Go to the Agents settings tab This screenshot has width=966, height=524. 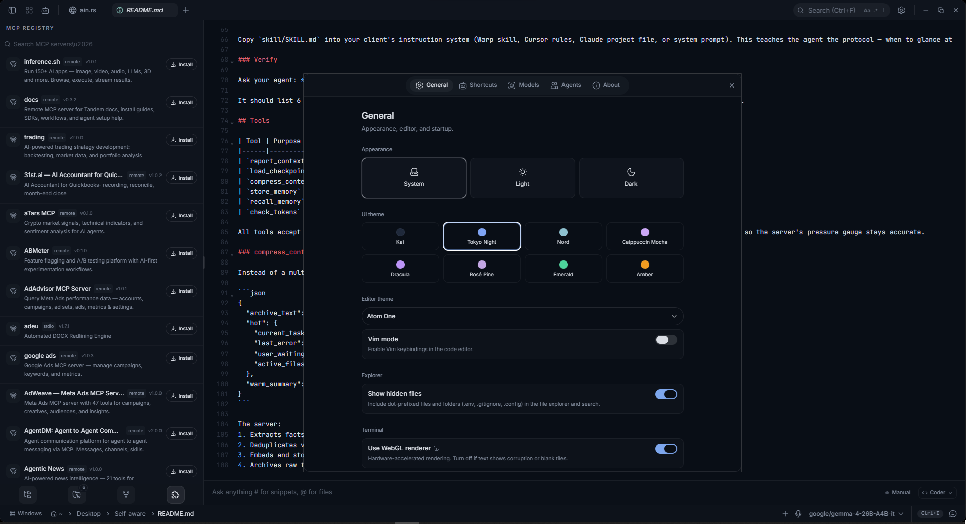pyautogui.click(x=566, y=85)
